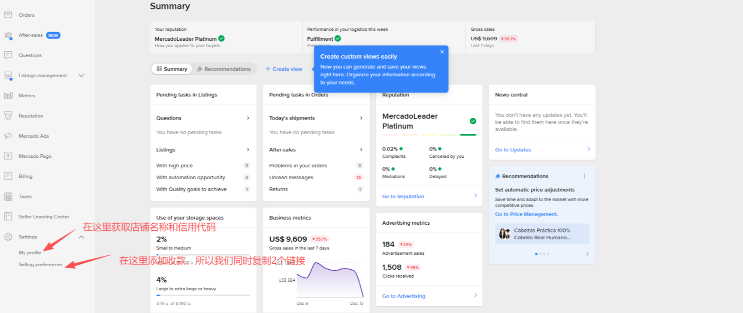Click the Create view button
The image size is (743, 313).
pyautogui.click(x=284, y=69)
